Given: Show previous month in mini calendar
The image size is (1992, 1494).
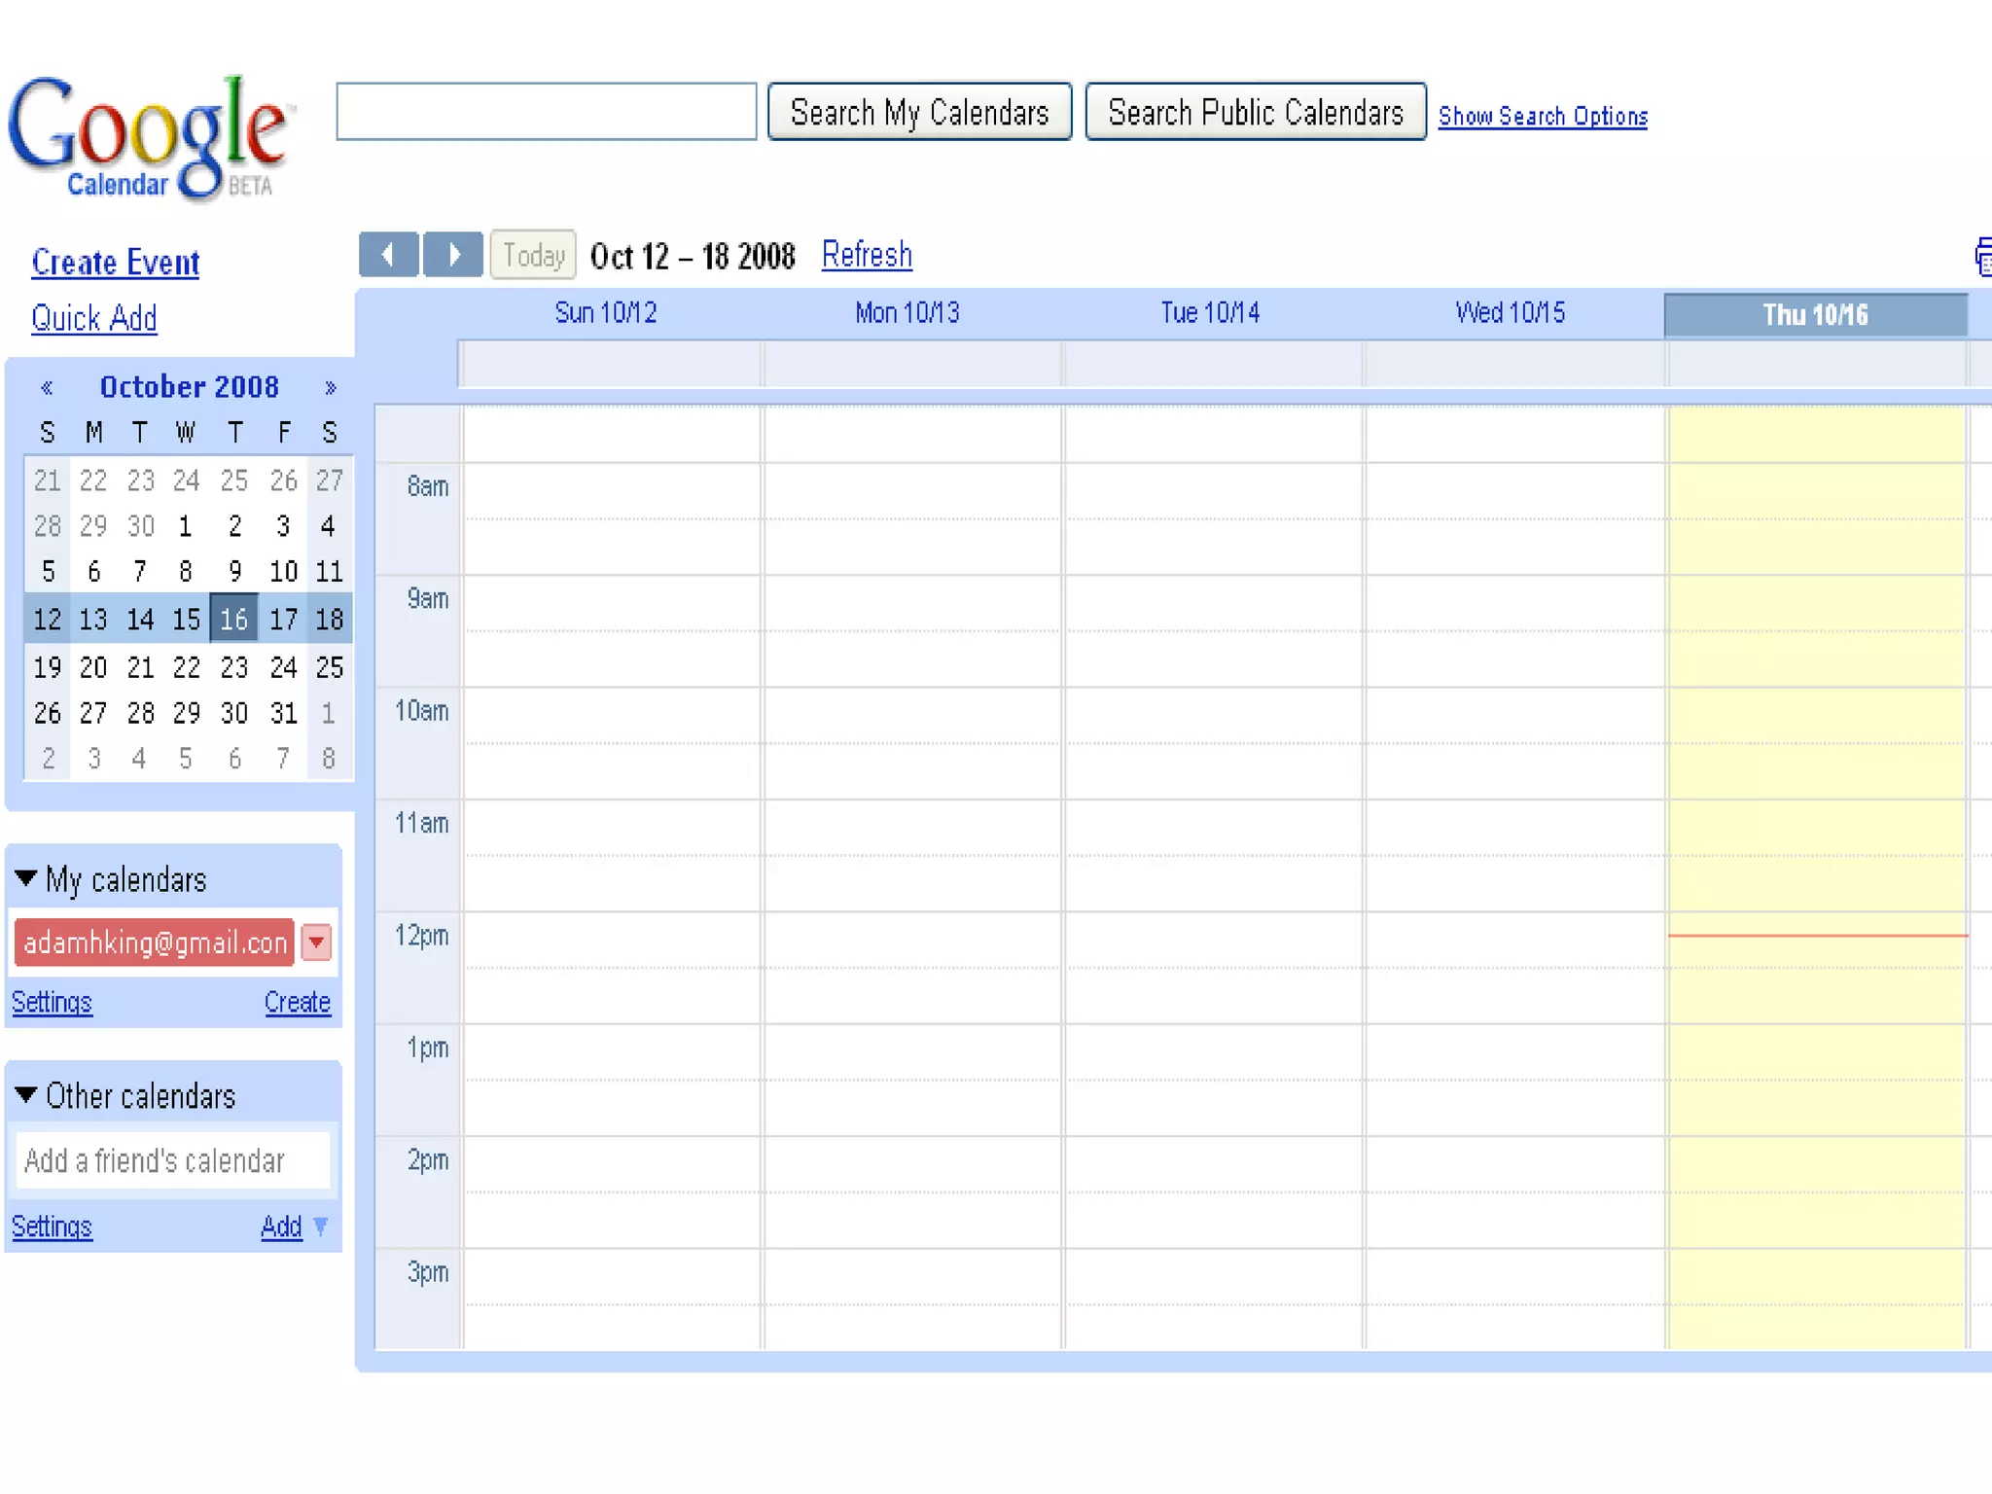Looking at the screenshot, I should click(47, 388).
